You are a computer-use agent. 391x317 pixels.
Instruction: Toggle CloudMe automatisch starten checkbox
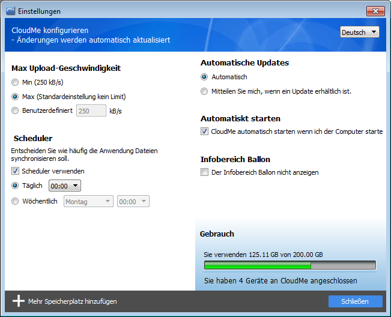[205, 131]
